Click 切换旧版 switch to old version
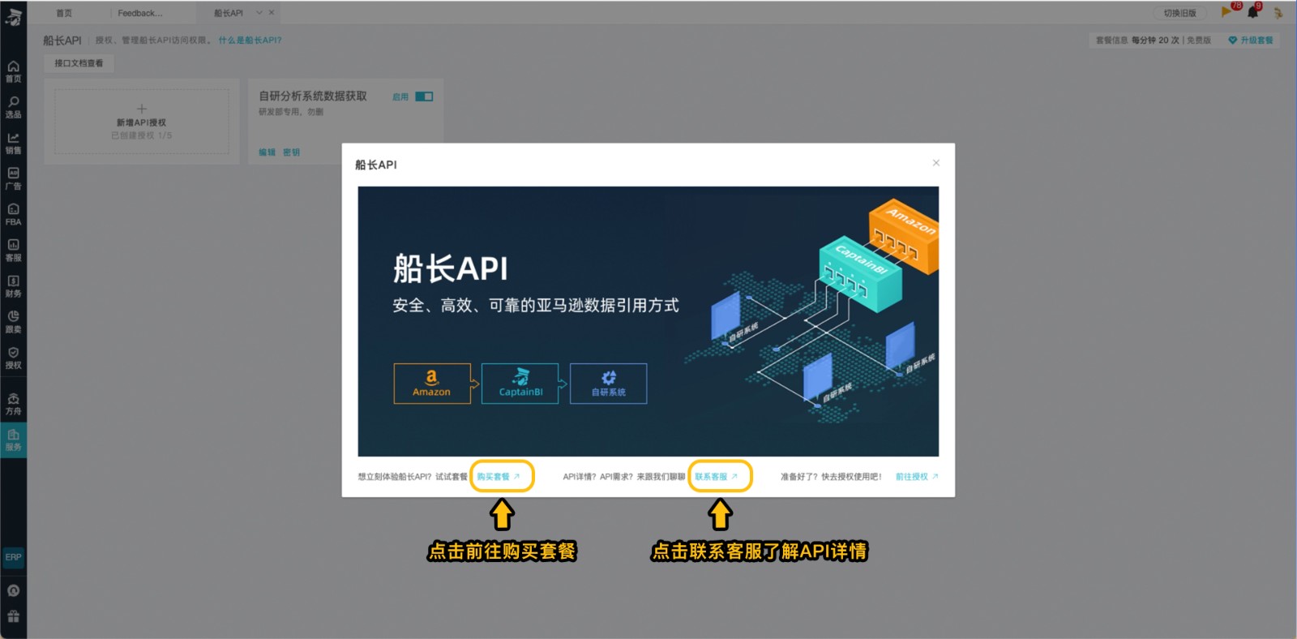Viewport: 1297px width, 639px height. [1179, 13]
